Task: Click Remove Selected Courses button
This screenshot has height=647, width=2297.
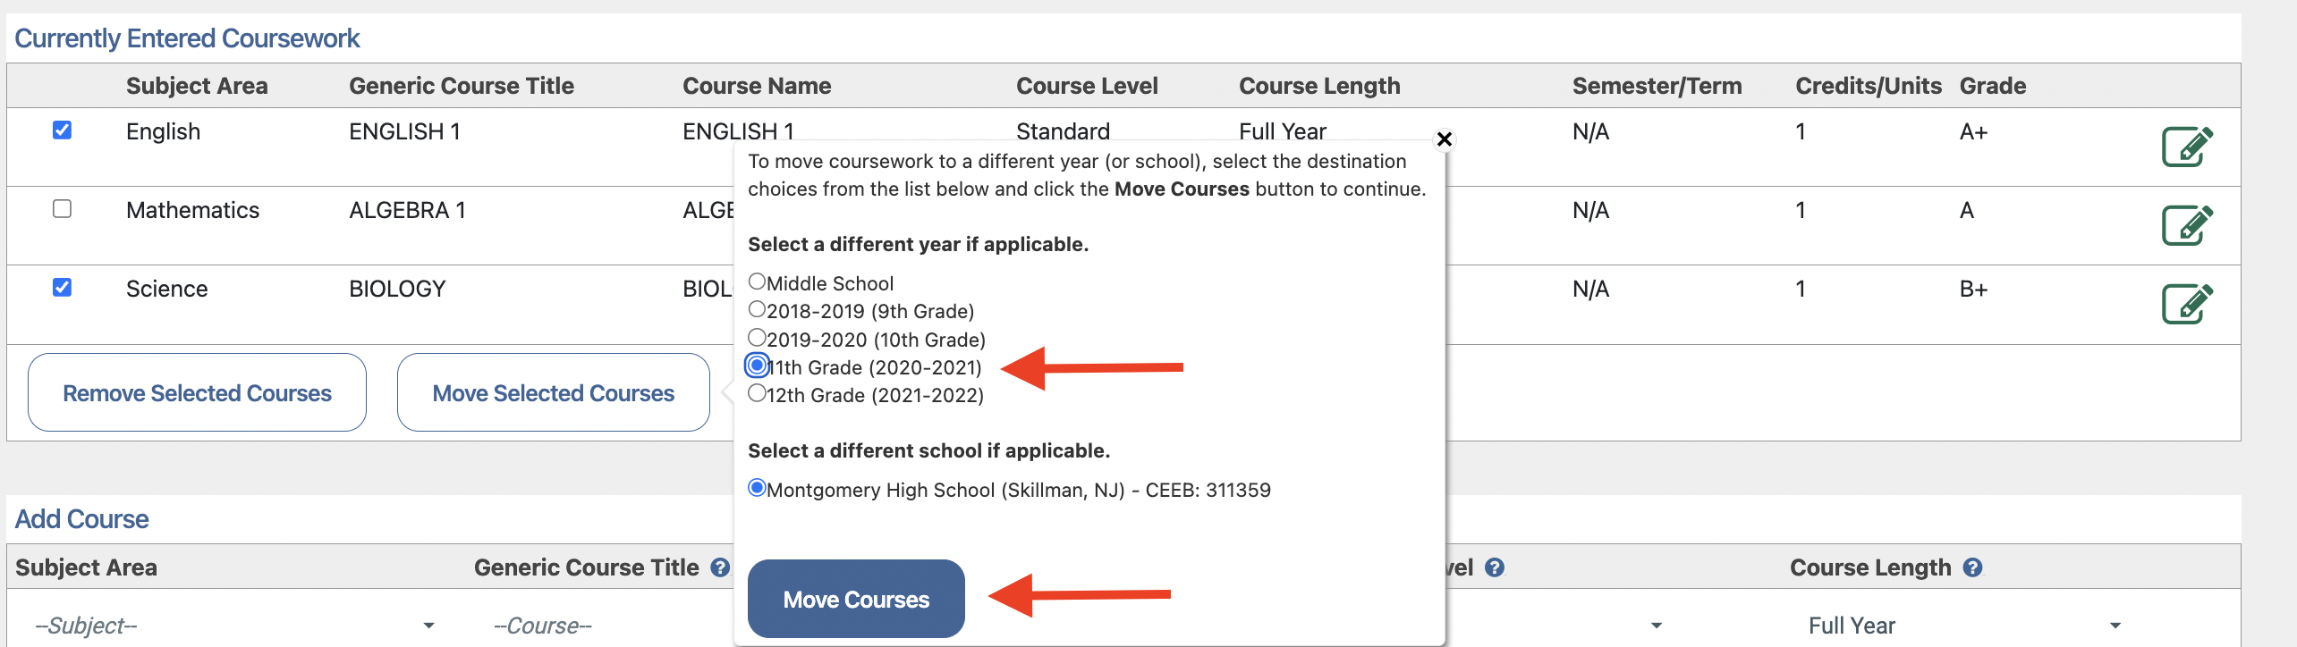Action: (x=197, y=393)
